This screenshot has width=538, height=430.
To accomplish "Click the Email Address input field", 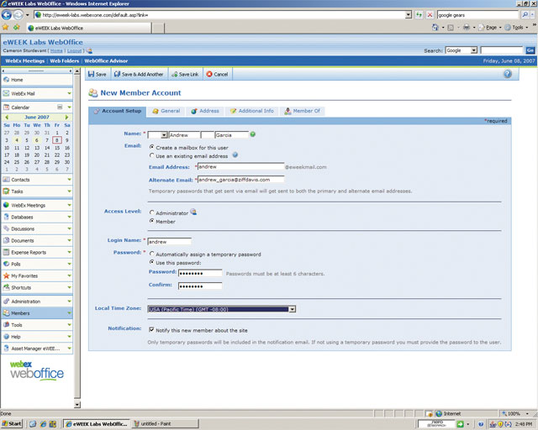I will click(x=241, y=166).
